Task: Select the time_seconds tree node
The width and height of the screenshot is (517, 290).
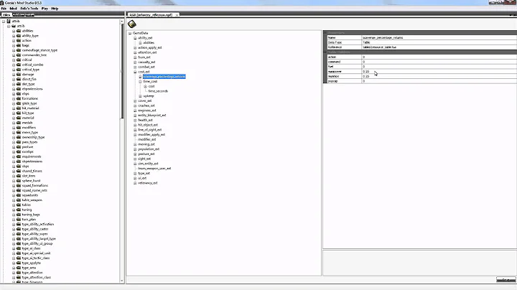Action: tap(158, 91)
